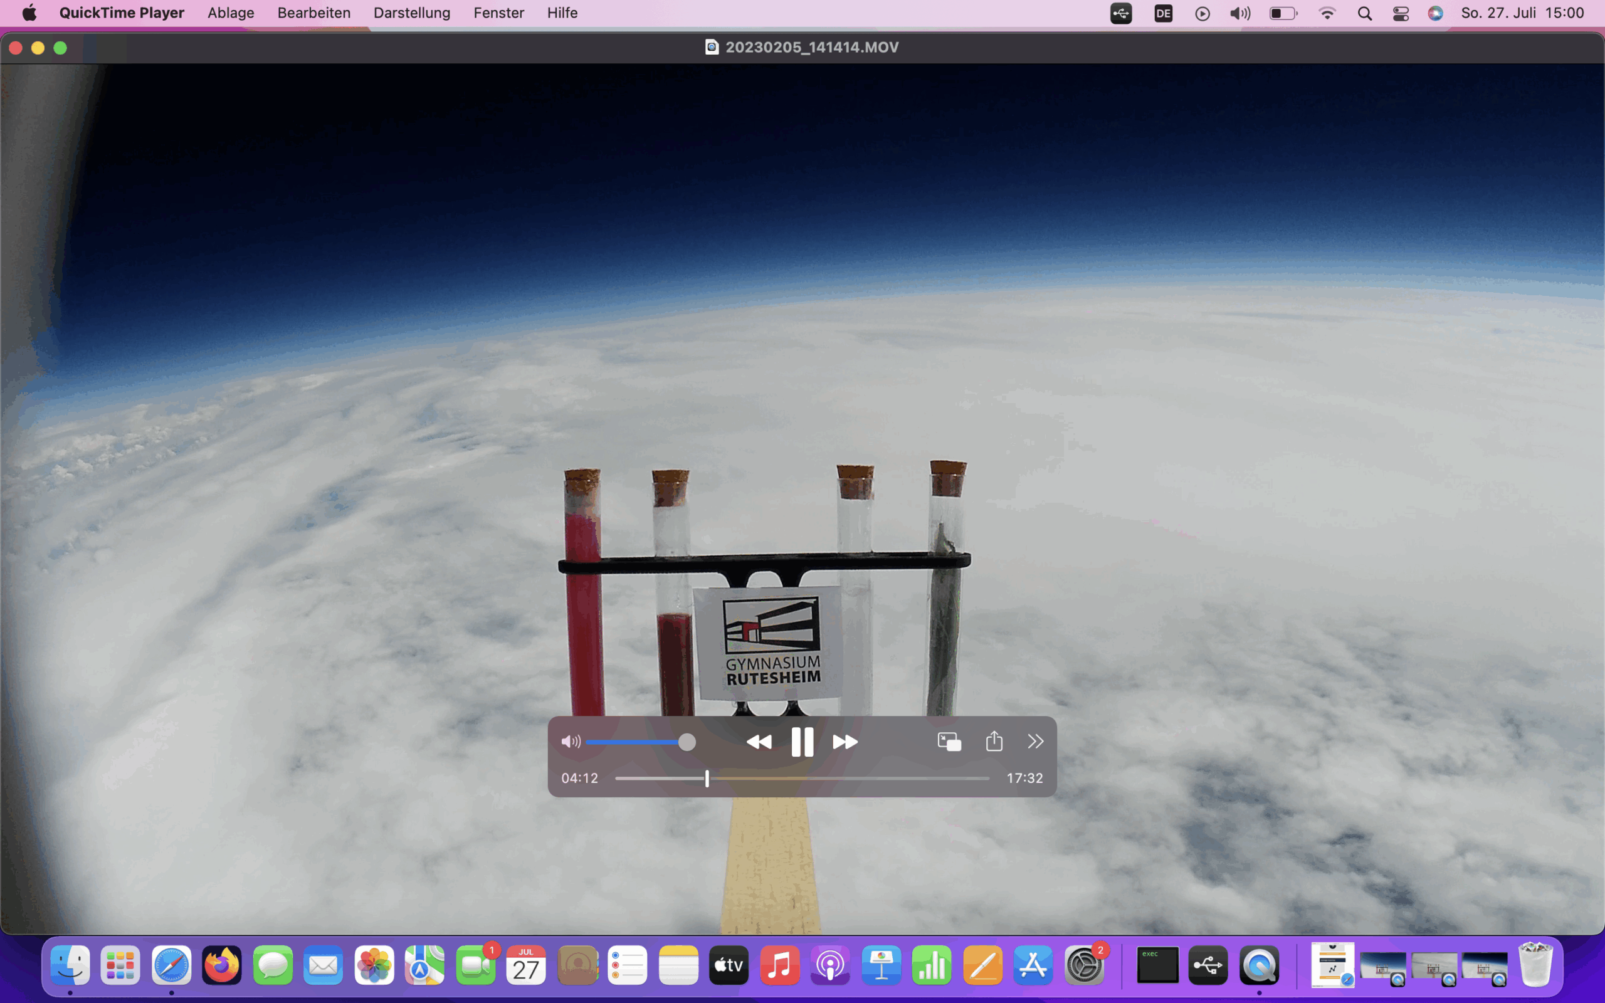Click the playback timeline scrubber bar
The width and height of the screenshot is (1605, 1003).
(x=802, y=778)
